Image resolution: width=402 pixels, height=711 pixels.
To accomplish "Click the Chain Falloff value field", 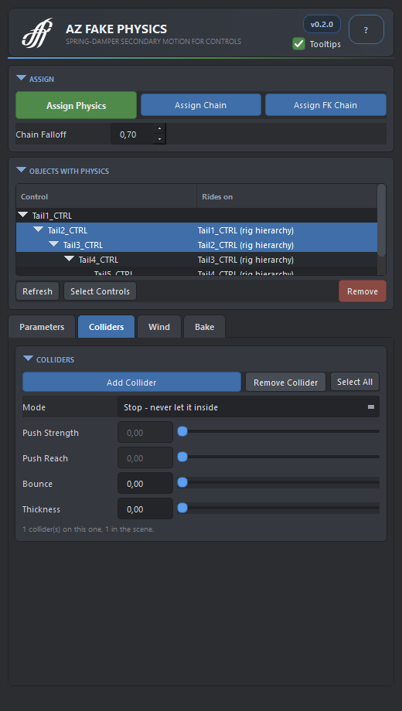I will point(132,134).
